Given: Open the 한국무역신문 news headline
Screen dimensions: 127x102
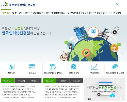Looking at the screenshot, I should point(19,86).
